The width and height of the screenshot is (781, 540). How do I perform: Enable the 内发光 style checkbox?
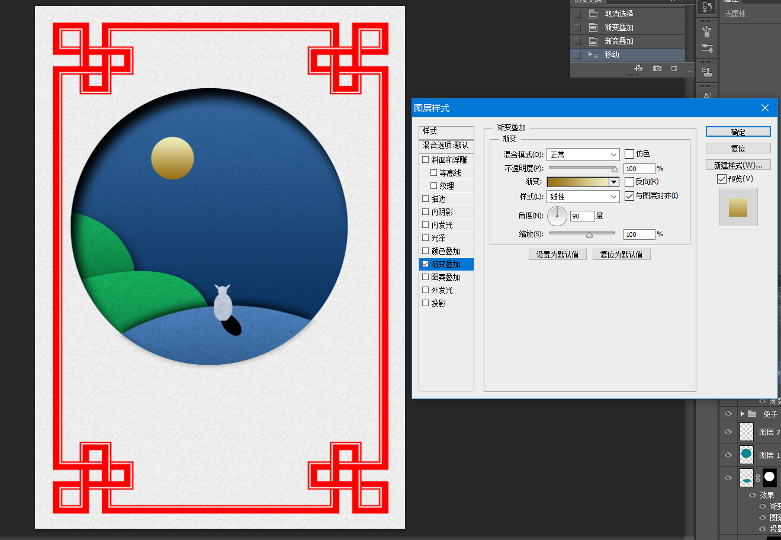tap(425, 225)
